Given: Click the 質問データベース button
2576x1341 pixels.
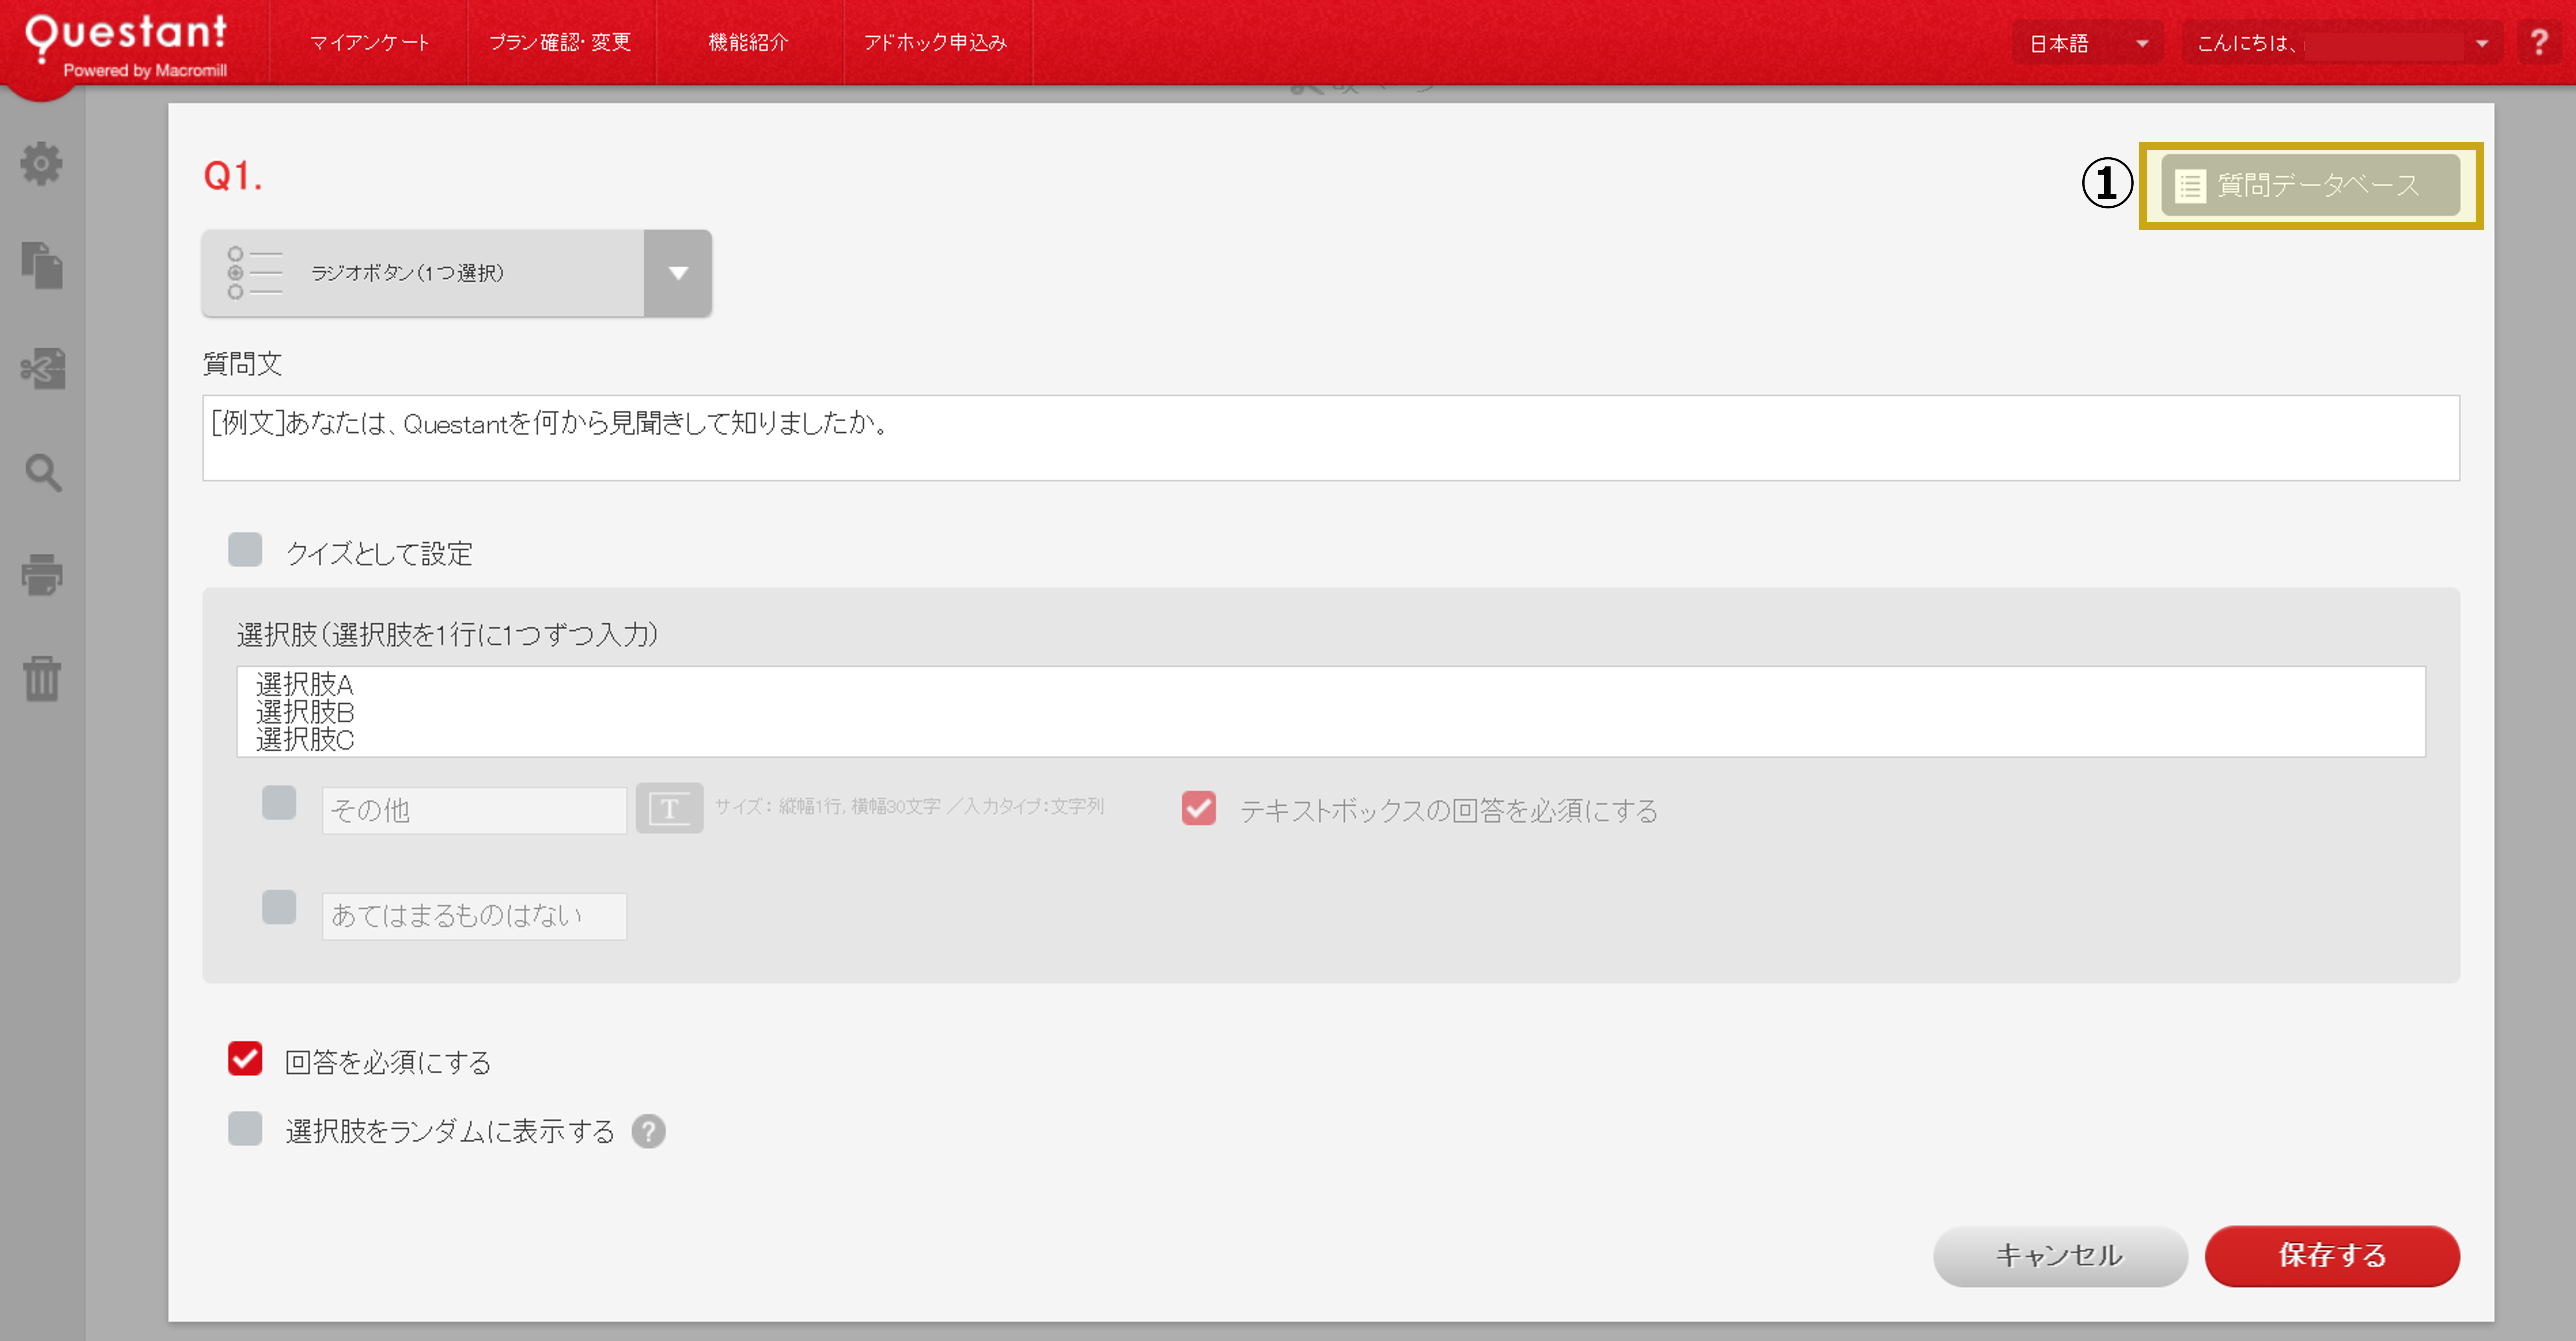Looking at the screenshot, I should (2310, 185).
